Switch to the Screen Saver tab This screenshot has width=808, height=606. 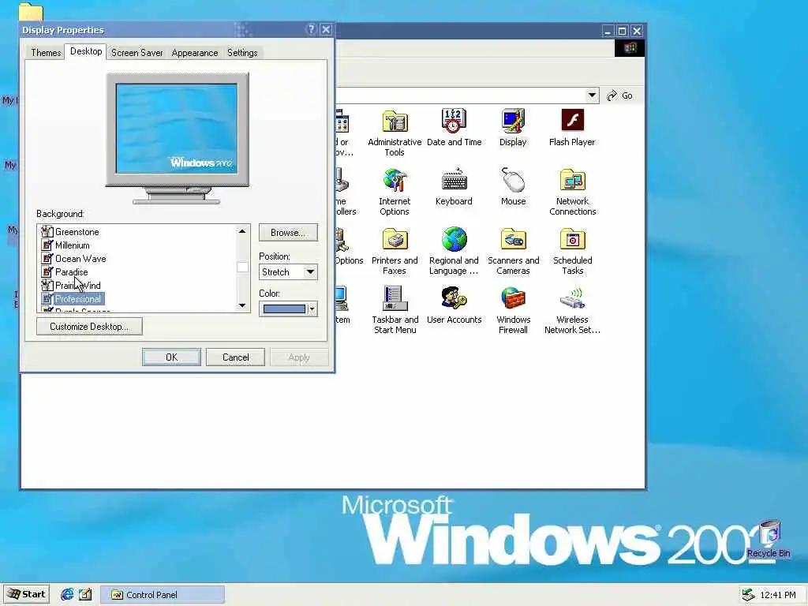click(x=137, y=53)
